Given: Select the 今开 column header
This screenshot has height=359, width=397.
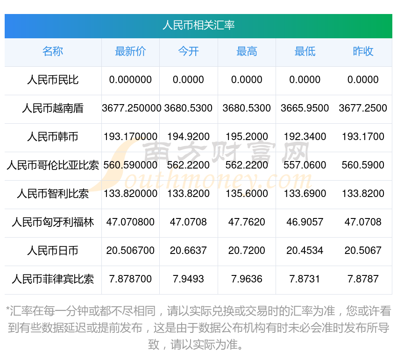Looking at the screenshot, I should (188, 51).
